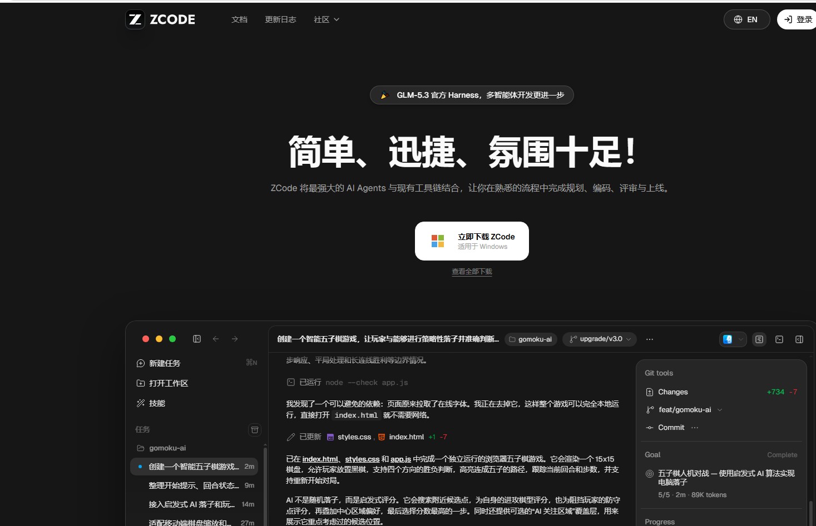This screenshot has height=526, width=816.
Task: Select task 适配移动端棋盘缩放和
Action: pyautogui.click(x=194, y=522)
